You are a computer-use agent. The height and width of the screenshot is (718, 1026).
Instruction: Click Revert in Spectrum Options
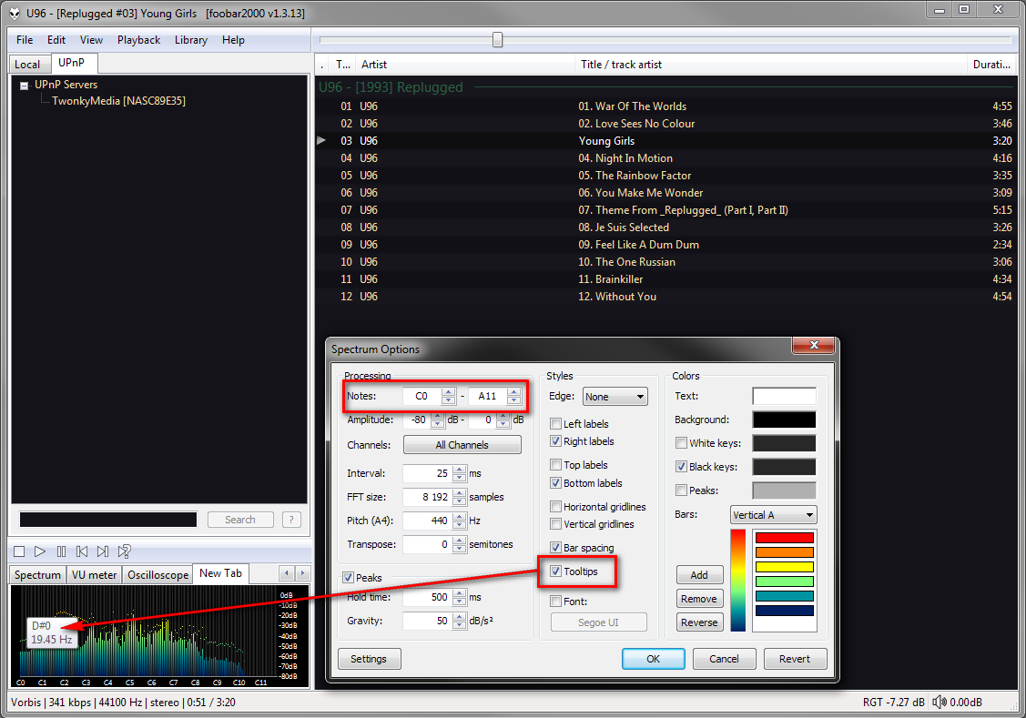click(795, 659)
